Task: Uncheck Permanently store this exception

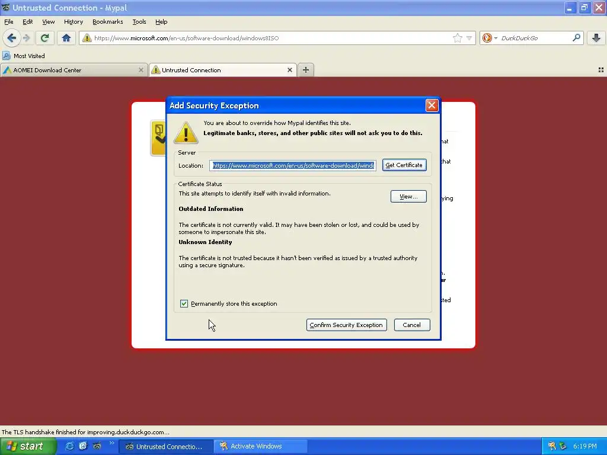Action: pos(184,304)
